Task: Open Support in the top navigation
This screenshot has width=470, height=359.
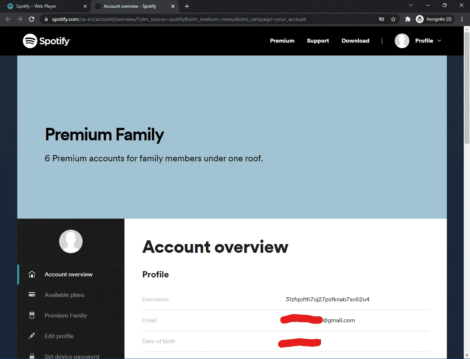Action: 318,41
